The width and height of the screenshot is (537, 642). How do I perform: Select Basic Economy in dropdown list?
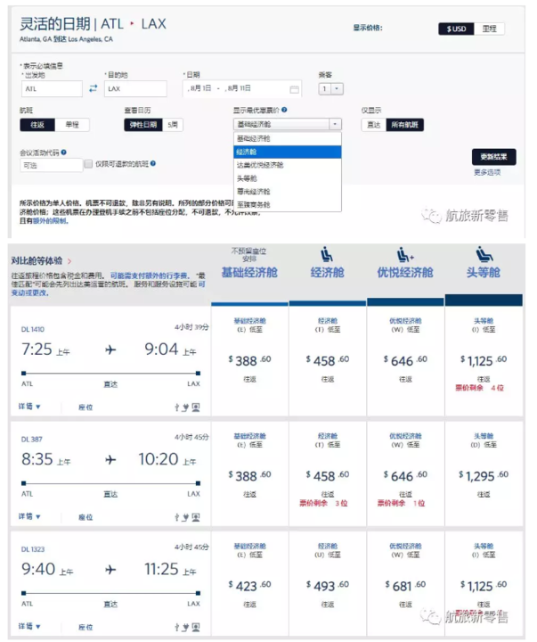(287, 138)
